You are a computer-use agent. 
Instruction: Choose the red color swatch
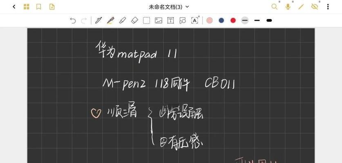pos(233,20)
